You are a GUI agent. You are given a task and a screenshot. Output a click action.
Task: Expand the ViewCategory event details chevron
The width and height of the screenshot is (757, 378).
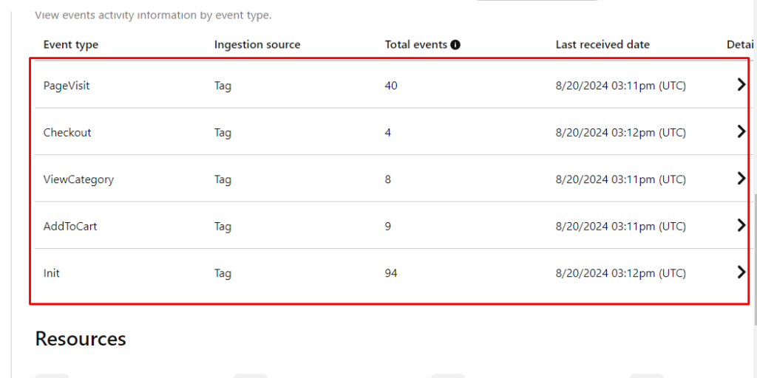(741, 179)
